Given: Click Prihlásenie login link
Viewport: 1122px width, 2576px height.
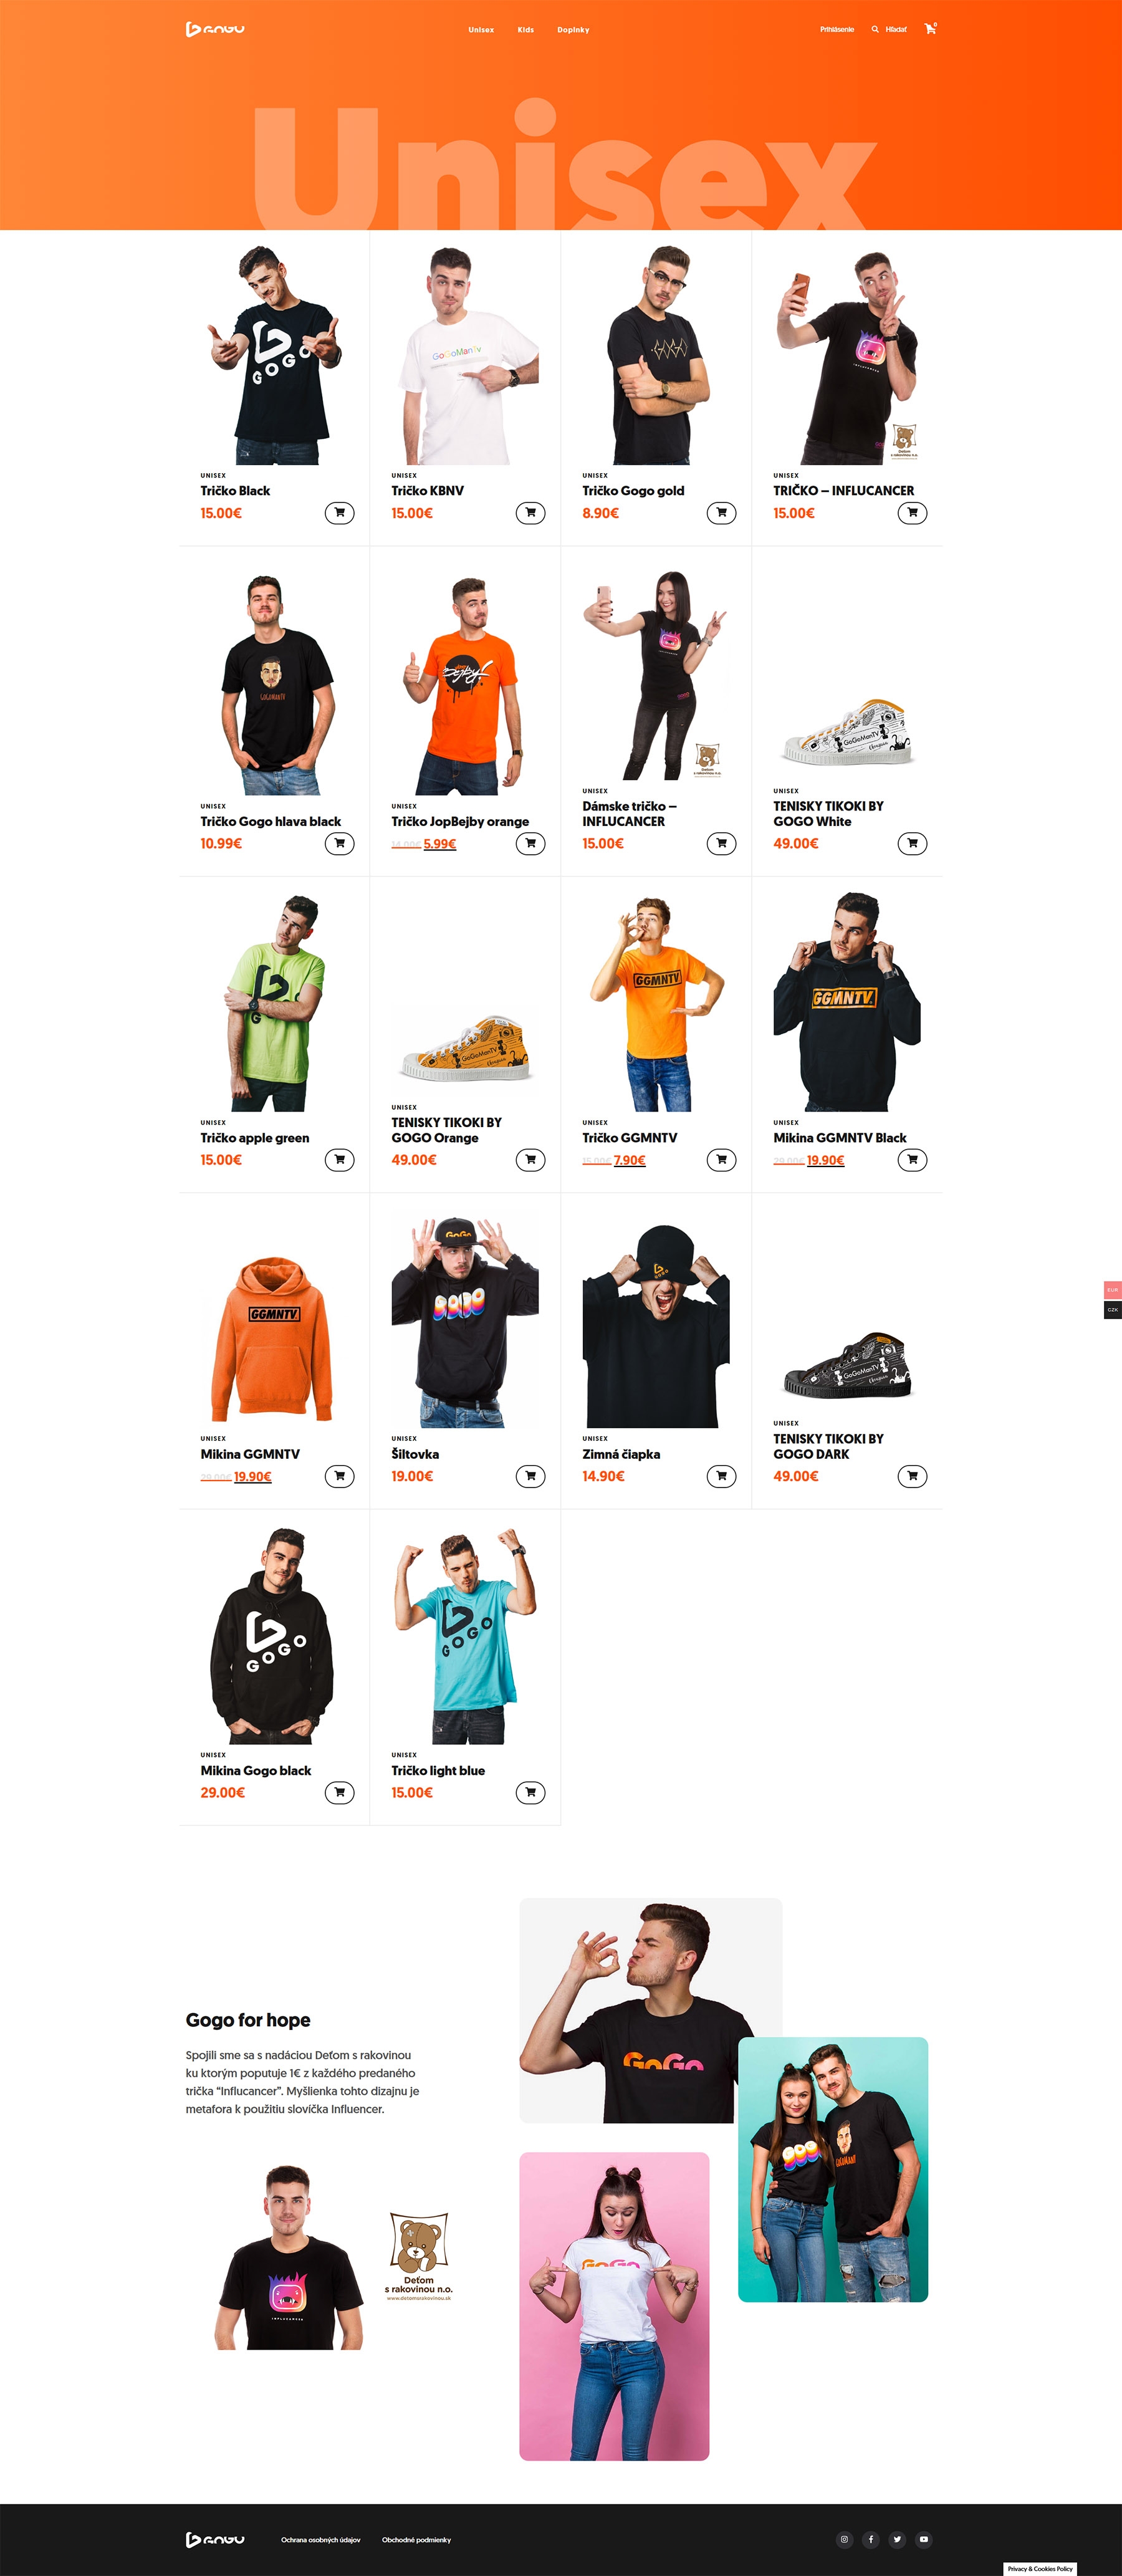Looking at the screenshot, I should point(837,30).
